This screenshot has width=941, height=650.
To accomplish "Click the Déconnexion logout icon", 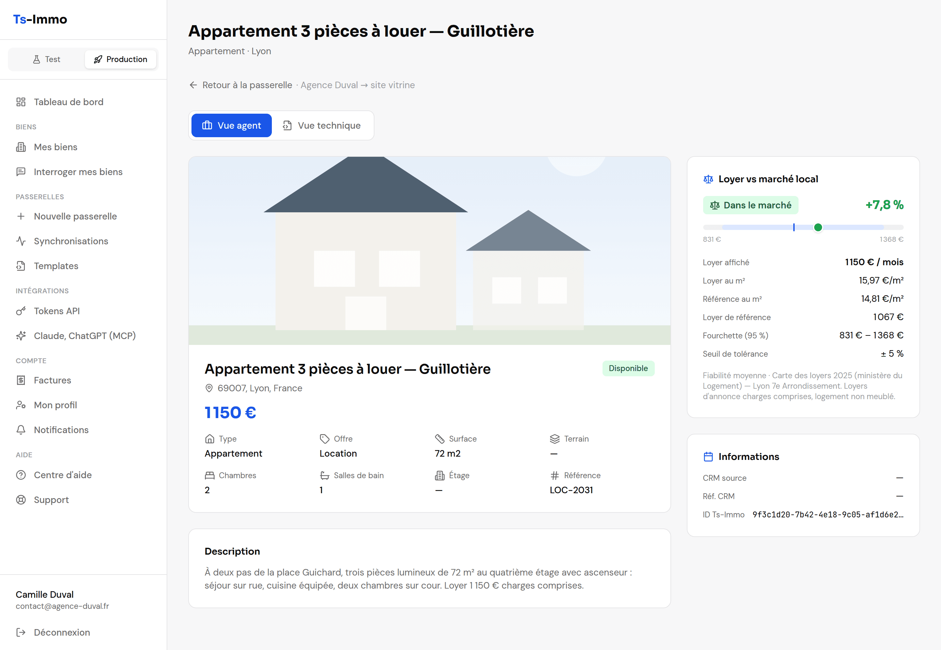I will coord(21,632).
